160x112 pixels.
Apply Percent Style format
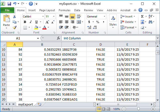pos(98,22)
